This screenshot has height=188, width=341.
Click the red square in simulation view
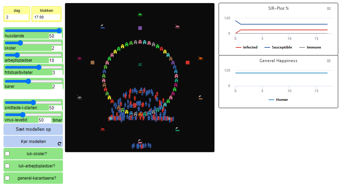pos(188,62)
